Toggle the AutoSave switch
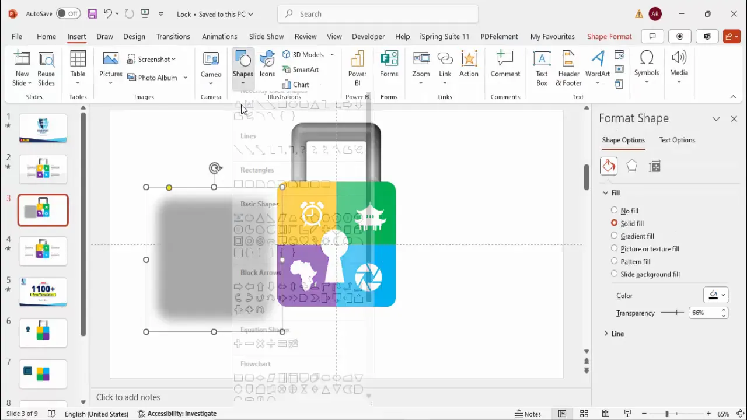 tap(69, 14)
